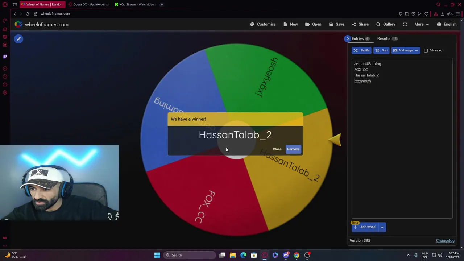Image resolution: width=464 pixels, height=261 pixels.
Task: Open Google Chrome from taskbar
Action: [x=297, y=255]
